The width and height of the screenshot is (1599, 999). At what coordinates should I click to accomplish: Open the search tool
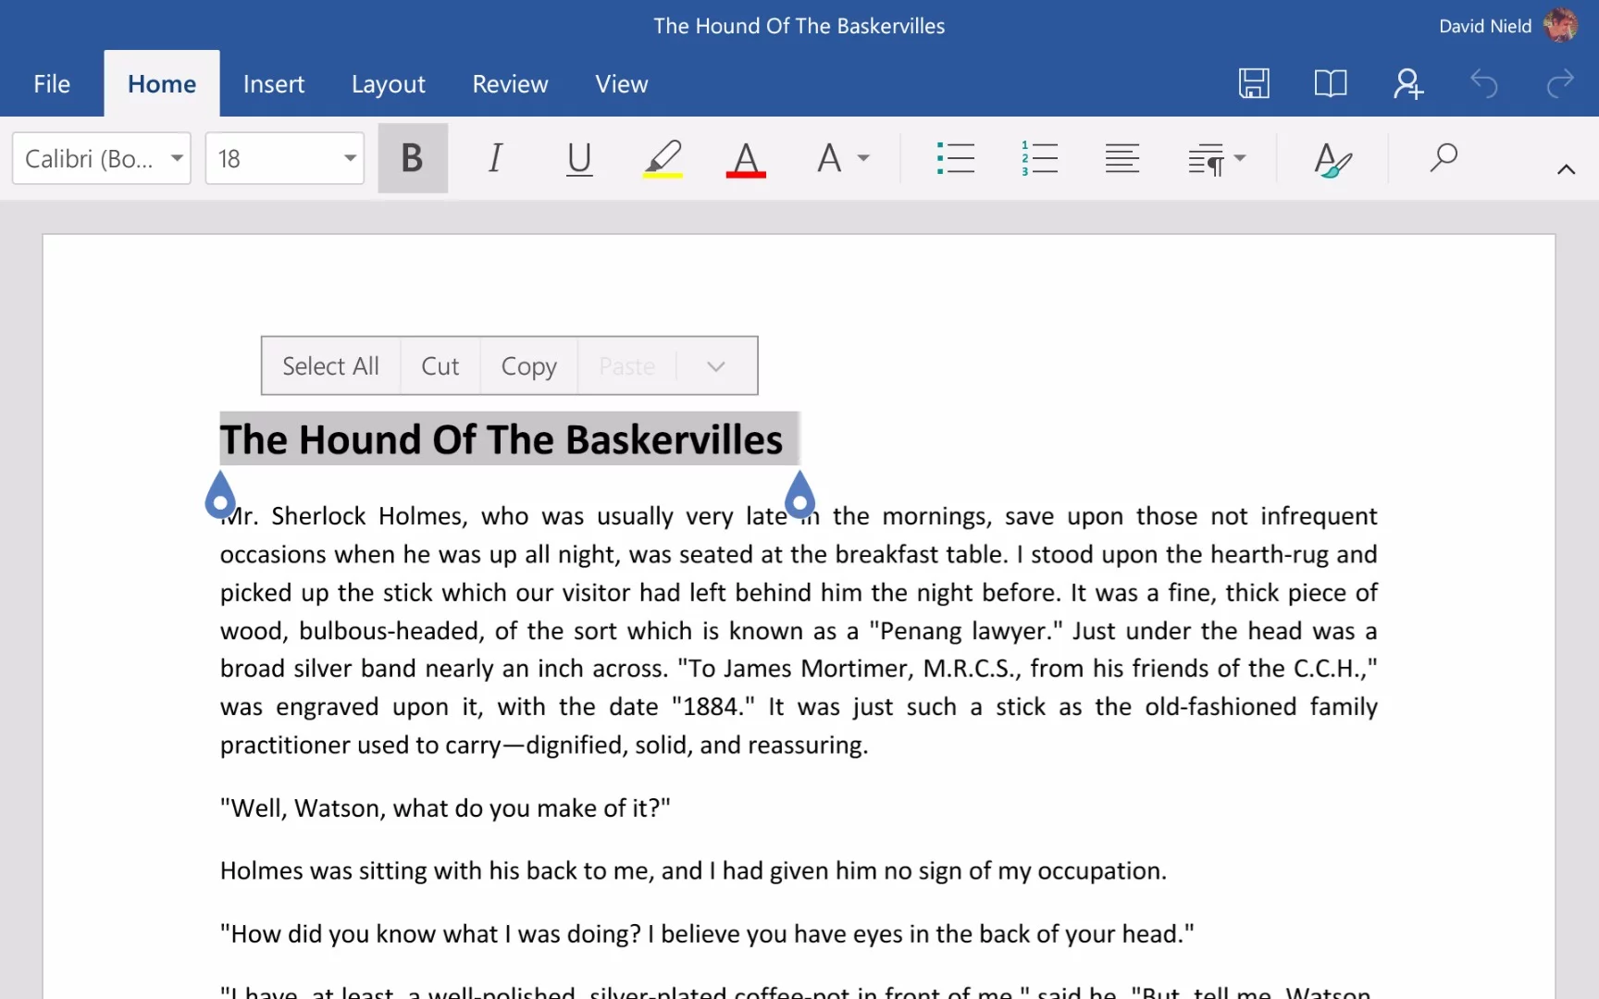(x=1444, y=158)
